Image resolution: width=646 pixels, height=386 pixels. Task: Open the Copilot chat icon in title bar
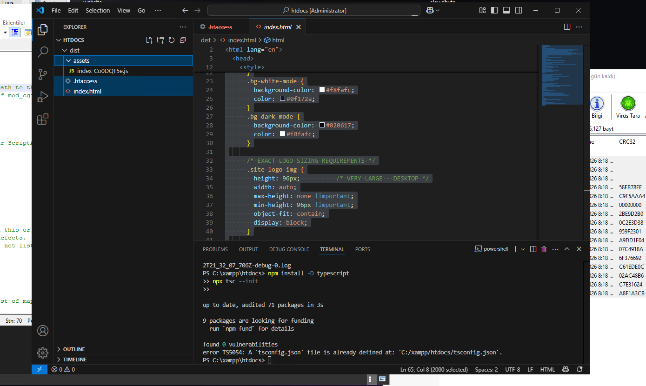431,10
